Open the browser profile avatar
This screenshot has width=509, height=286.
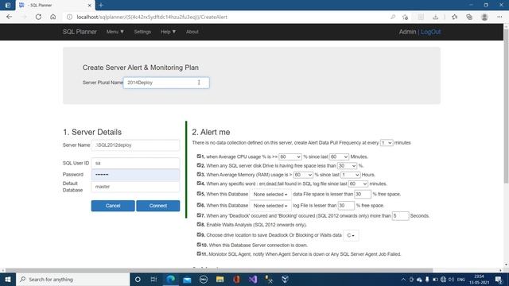(x=484, y=17)
